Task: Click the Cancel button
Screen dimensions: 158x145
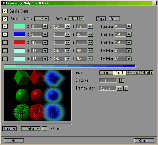Action: (x=144, y=141)
